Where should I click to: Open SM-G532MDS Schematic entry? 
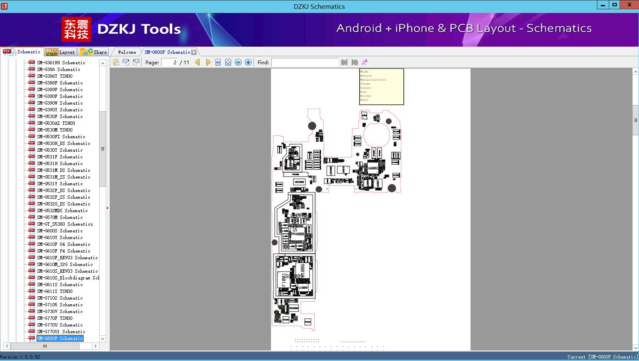click(x=62, y=211)
